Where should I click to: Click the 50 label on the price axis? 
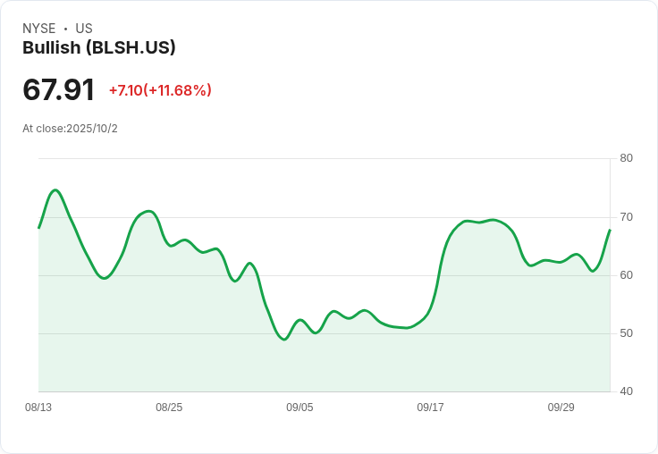[x=626, y=333]
